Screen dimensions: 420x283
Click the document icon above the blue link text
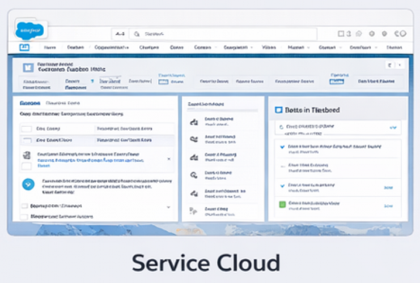click(27, 155)
